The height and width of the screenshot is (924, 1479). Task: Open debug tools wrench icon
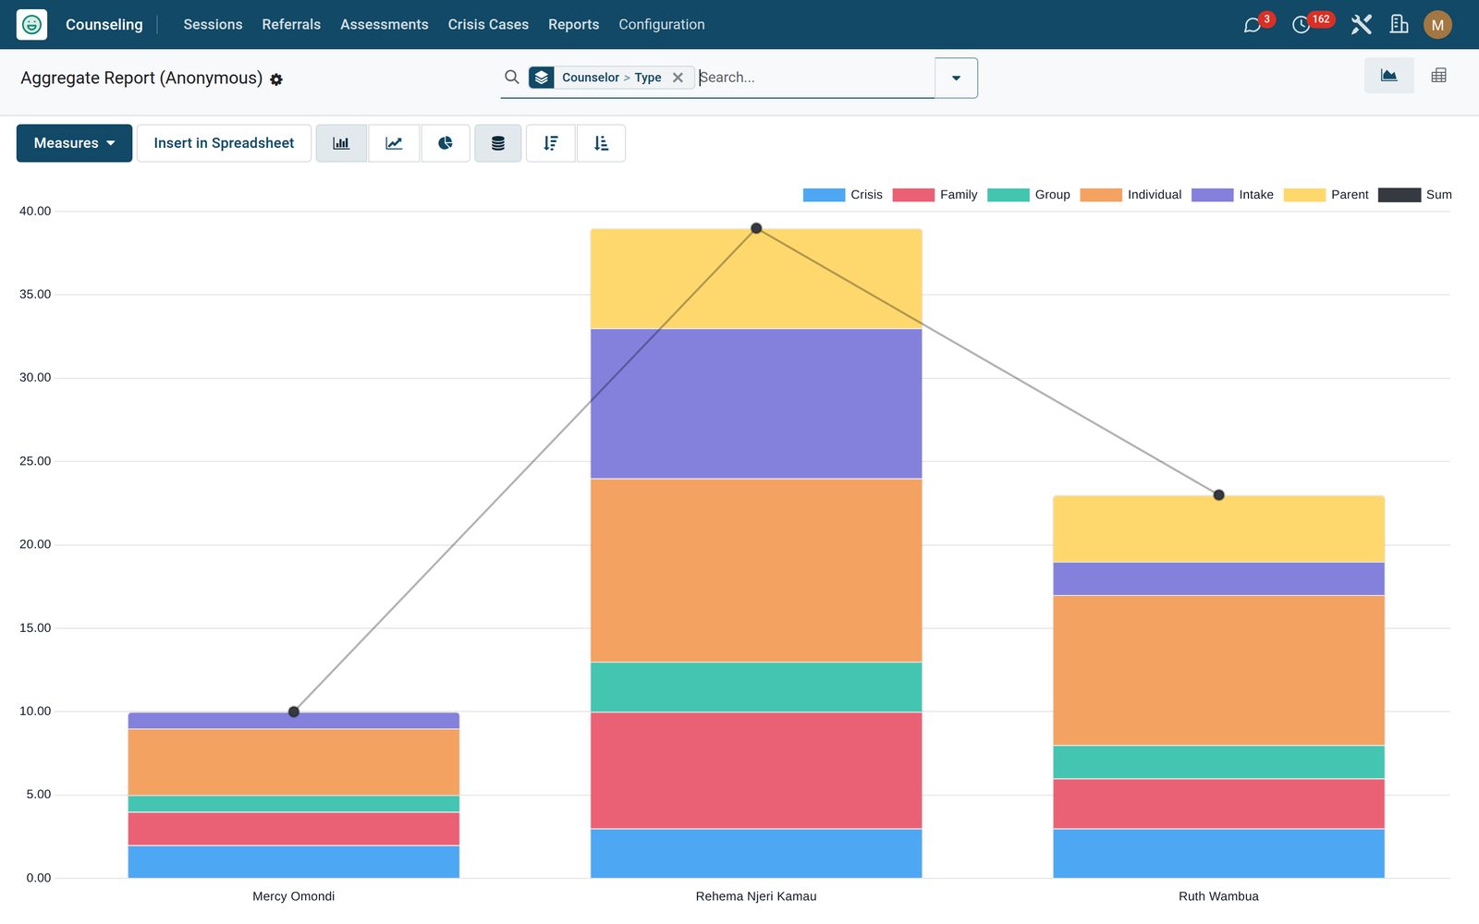[x=1361, y=25]
